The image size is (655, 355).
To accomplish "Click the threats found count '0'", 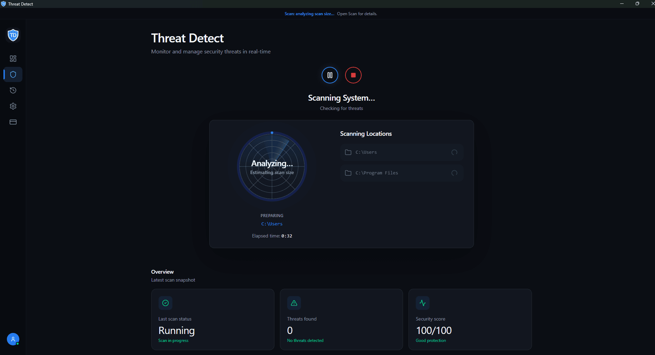I will (x=290, y=331).
